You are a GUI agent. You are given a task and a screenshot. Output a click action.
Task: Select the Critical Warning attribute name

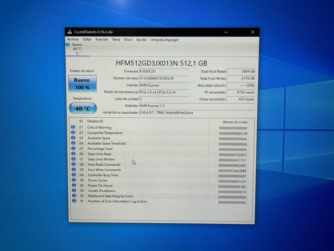(x=99, y=127)
